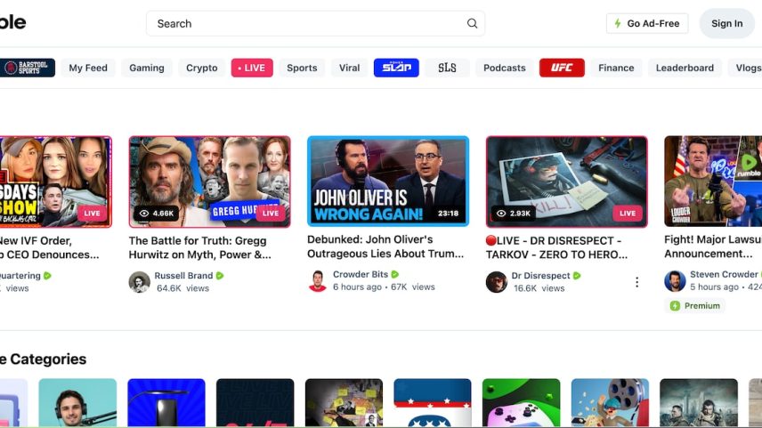Click the Premium badge under Steven Crowder video
762x428 pixels.
pyautogui.click(x=695, y=305)
